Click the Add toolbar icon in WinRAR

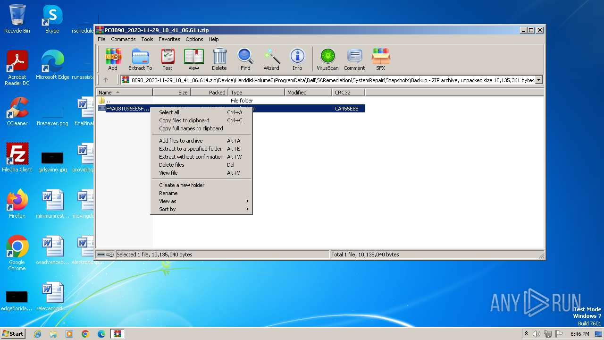[x=113, y=59]
